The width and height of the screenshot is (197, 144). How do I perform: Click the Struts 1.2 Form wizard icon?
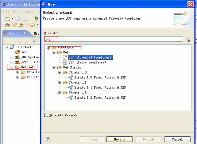tap(71, 97)
